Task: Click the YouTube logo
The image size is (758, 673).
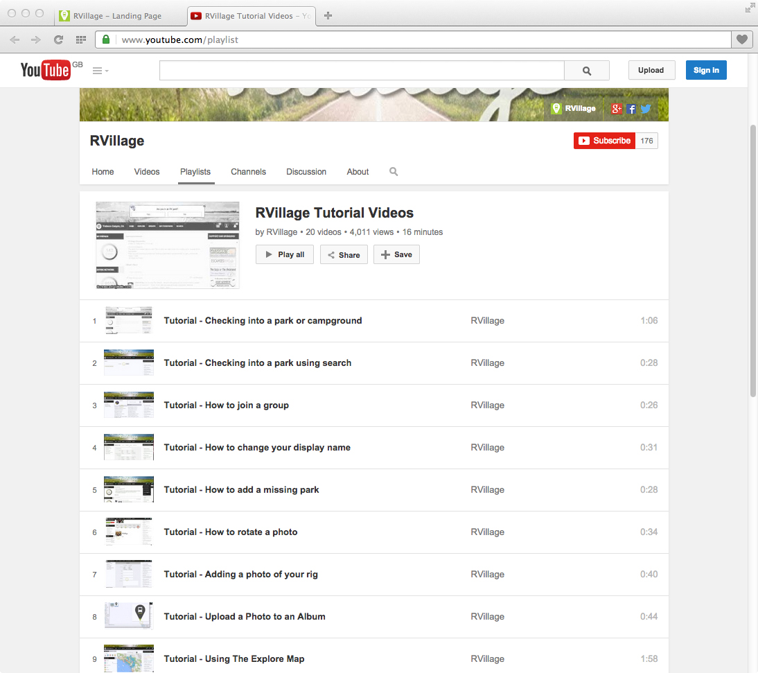Action: (x=45, y=70)
